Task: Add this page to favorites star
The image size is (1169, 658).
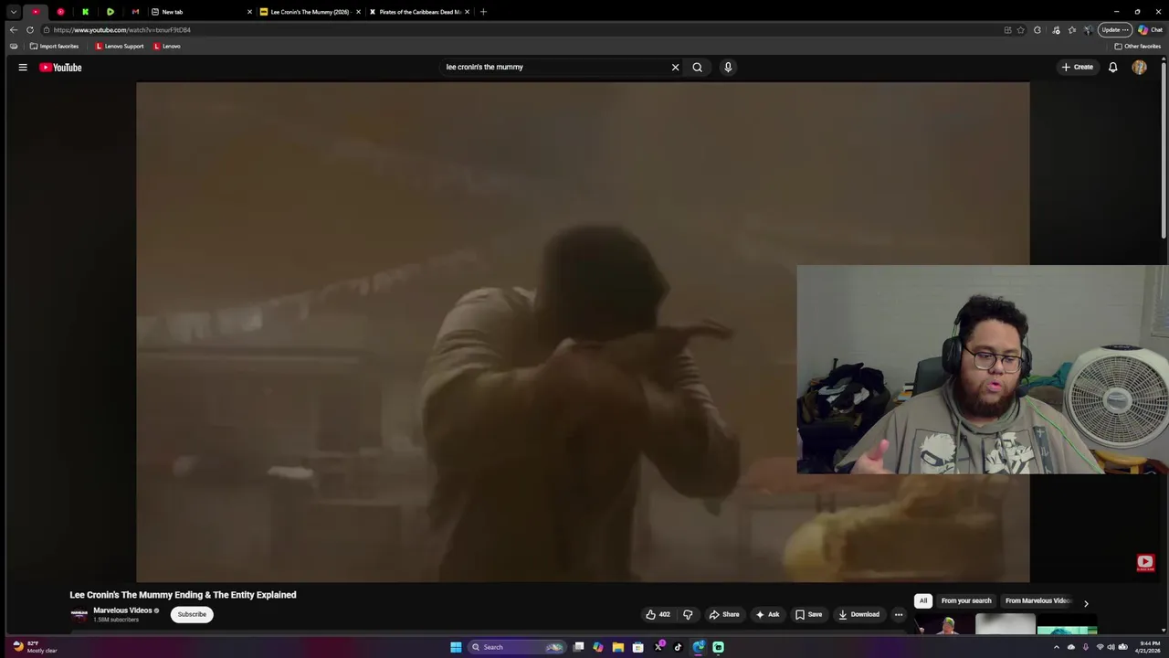Action: [x=1021, y=29]
